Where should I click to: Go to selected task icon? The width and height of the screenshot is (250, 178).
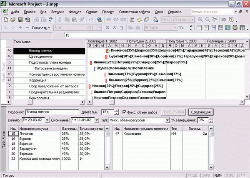pos(215,20)
